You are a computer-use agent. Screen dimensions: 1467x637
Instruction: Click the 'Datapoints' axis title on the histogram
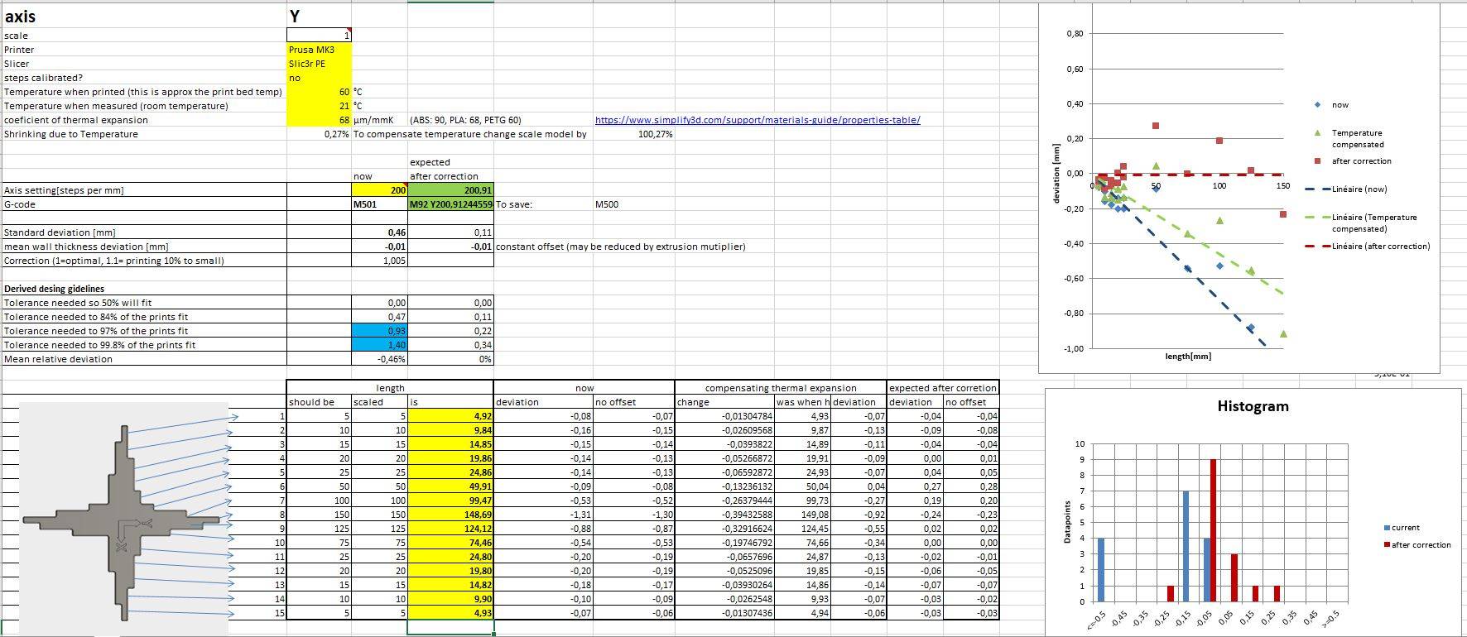tap(1067, 522)
